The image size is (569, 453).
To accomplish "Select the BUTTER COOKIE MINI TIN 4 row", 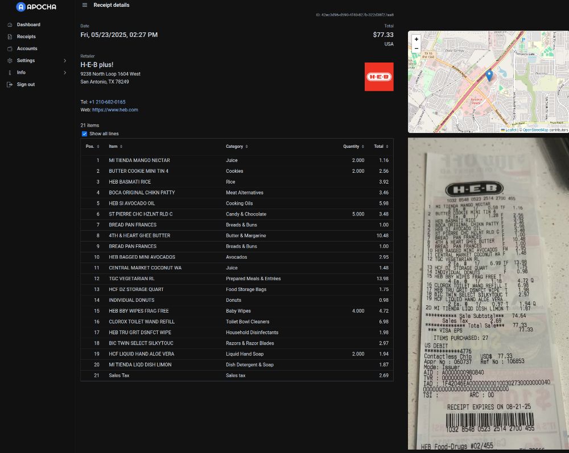I will point(237,171).
